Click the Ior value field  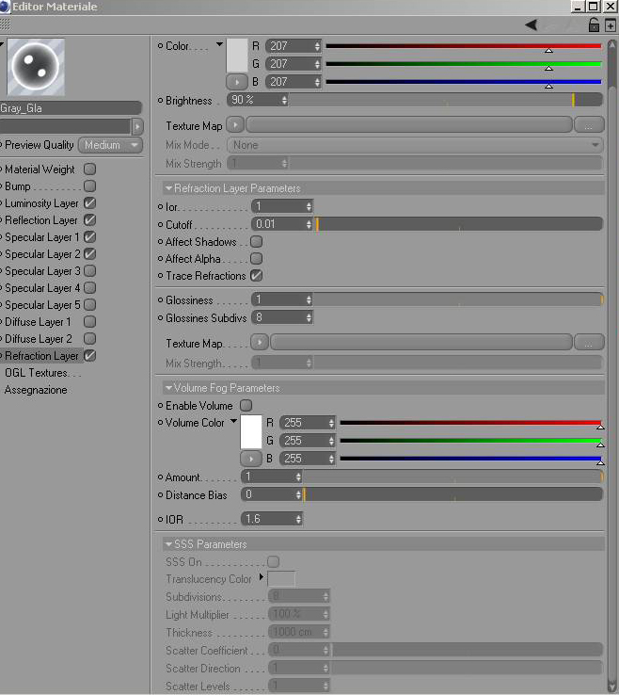[278, 206]
